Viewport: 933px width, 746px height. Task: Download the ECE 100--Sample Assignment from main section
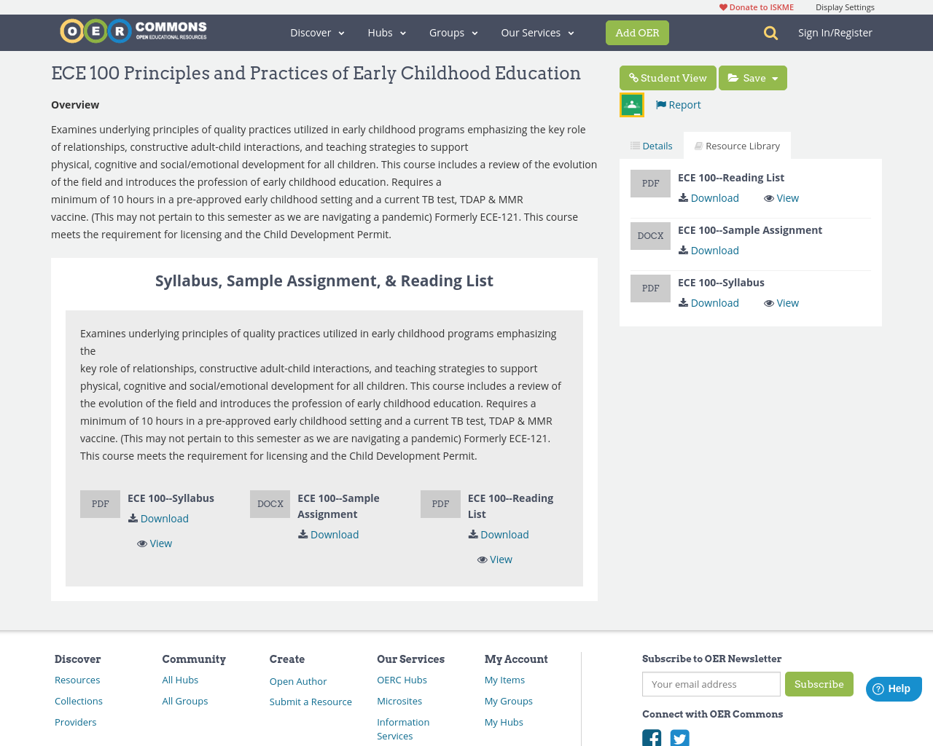pyautogui.click(x=329, y=535)
